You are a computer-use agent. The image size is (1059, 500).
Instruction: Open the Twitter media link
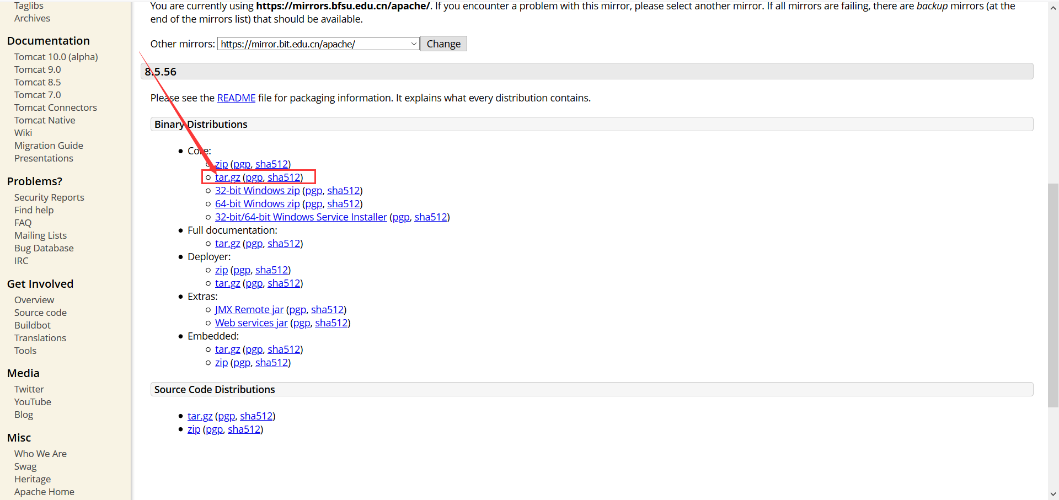[x=29, y=389]
